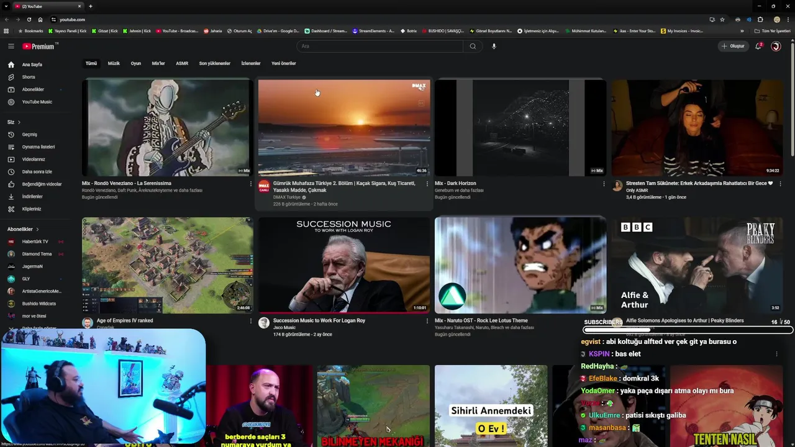
Task: Bookmark this page with the star icon
Action: (x=722, y=19)
